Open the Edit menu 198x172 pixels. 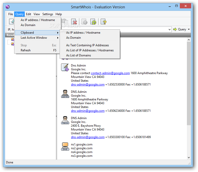[x=29, y=14]
